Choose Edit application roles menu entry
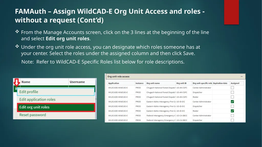Screen dimensions: 262x147 (x=56, y=99)
